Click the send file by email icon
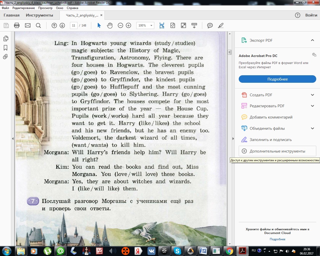 pyautogui.click(x=28, y=25)
